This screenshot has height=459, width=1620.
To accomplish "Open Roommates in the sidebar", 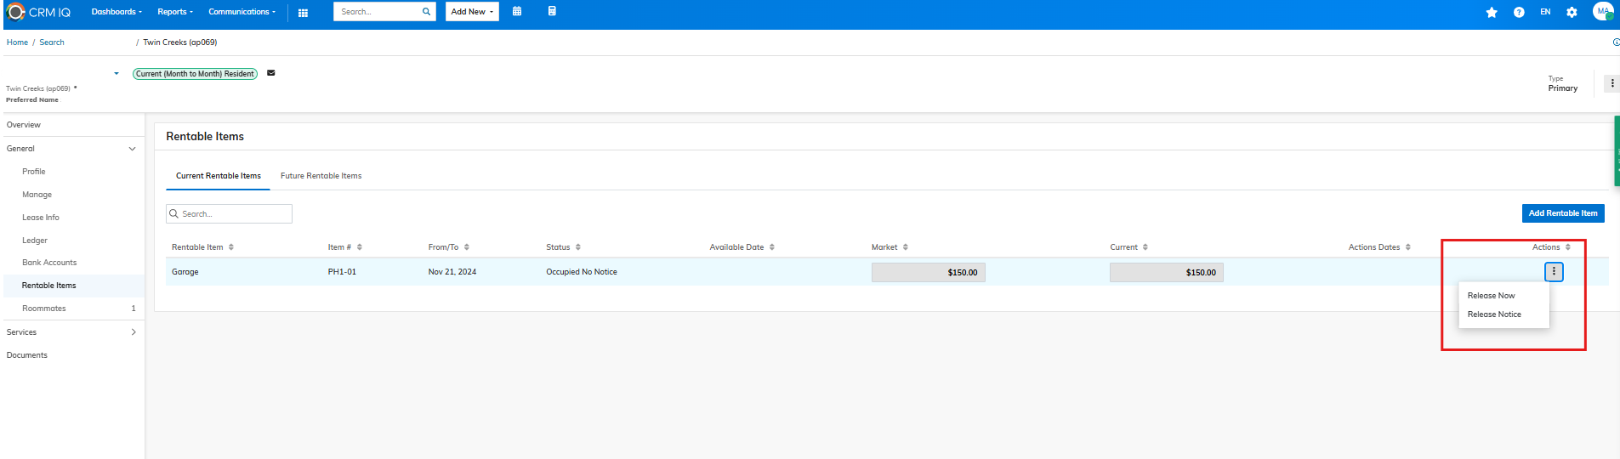I will pos(44,309).
